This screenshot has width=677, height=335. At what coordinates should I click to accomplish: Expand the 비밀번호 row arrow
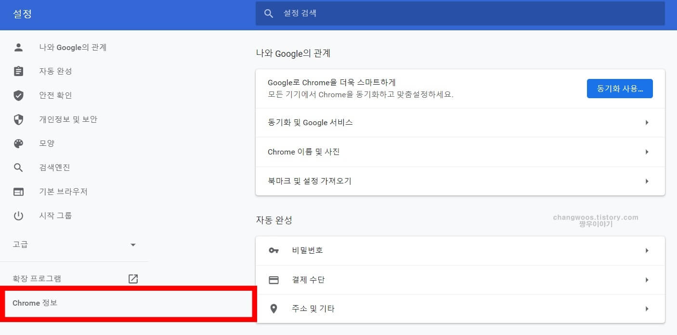pyautogui.click(x=647, y=251)
